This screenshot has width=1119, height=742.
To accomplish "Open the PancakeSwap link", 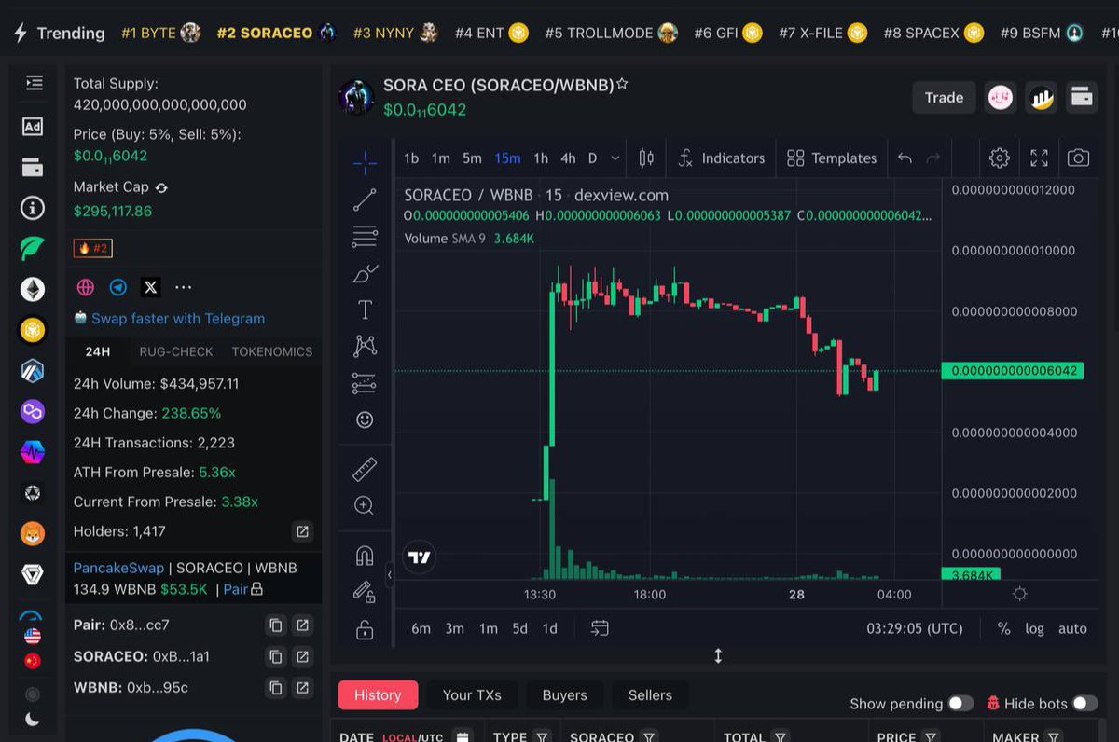I will point(118,568).
